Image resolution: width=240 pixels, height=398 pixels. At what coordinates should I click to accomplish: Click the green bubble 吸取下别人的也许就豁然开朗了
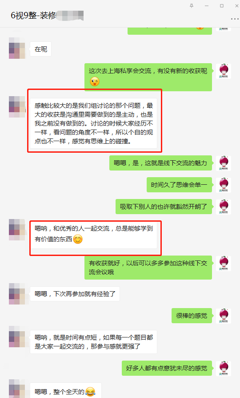point(164,207)
